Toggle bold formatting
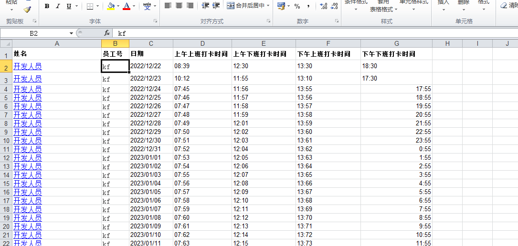518x246 pixels. click(x=47, y=6)
